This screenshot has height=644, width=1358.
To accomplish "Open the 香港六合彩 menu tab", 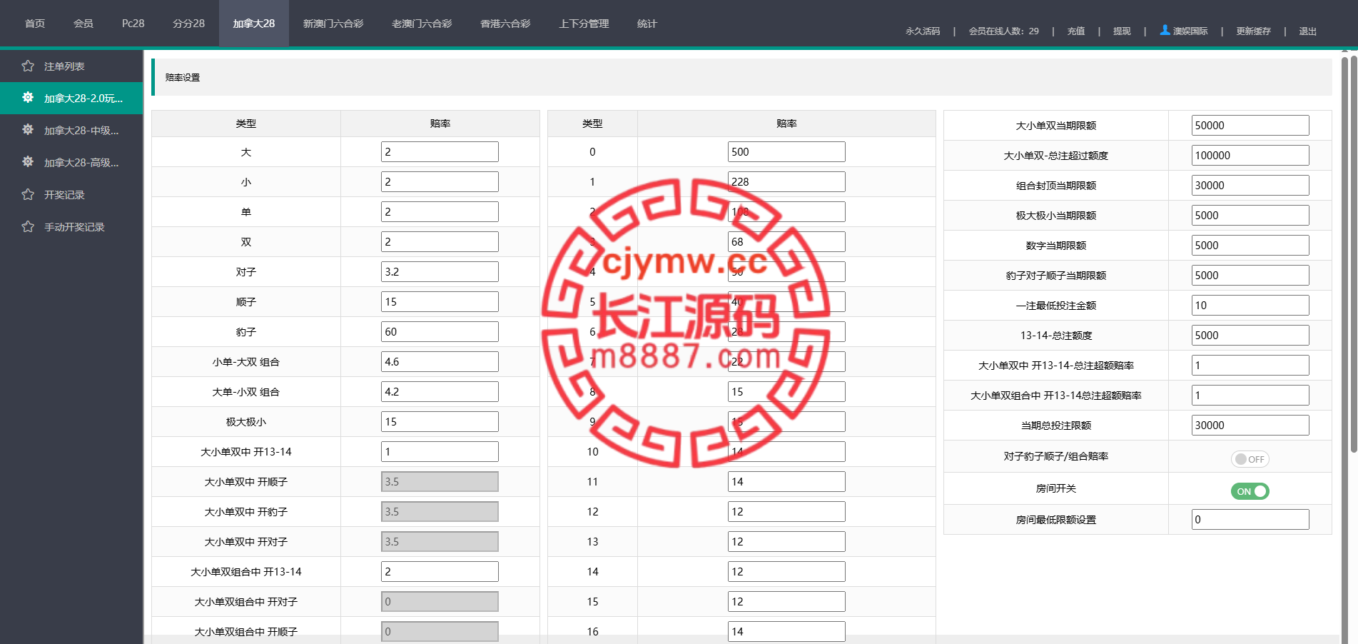I will coord(505,24).
